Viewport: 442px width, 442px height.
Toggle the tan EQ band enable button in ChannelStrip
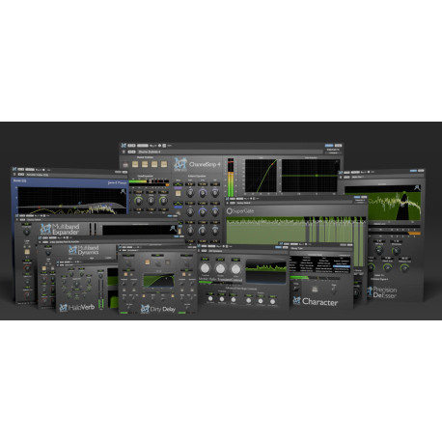(x=178, y=193)
